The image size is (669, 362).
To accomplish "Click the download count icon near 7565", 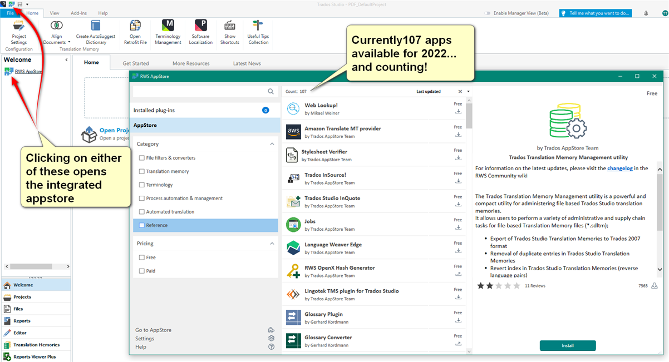I will point(655,286).
